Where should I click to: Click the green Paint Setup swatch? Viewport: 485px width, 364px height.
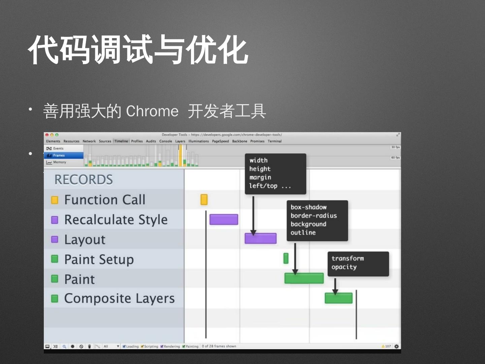[x=55, y=259]
